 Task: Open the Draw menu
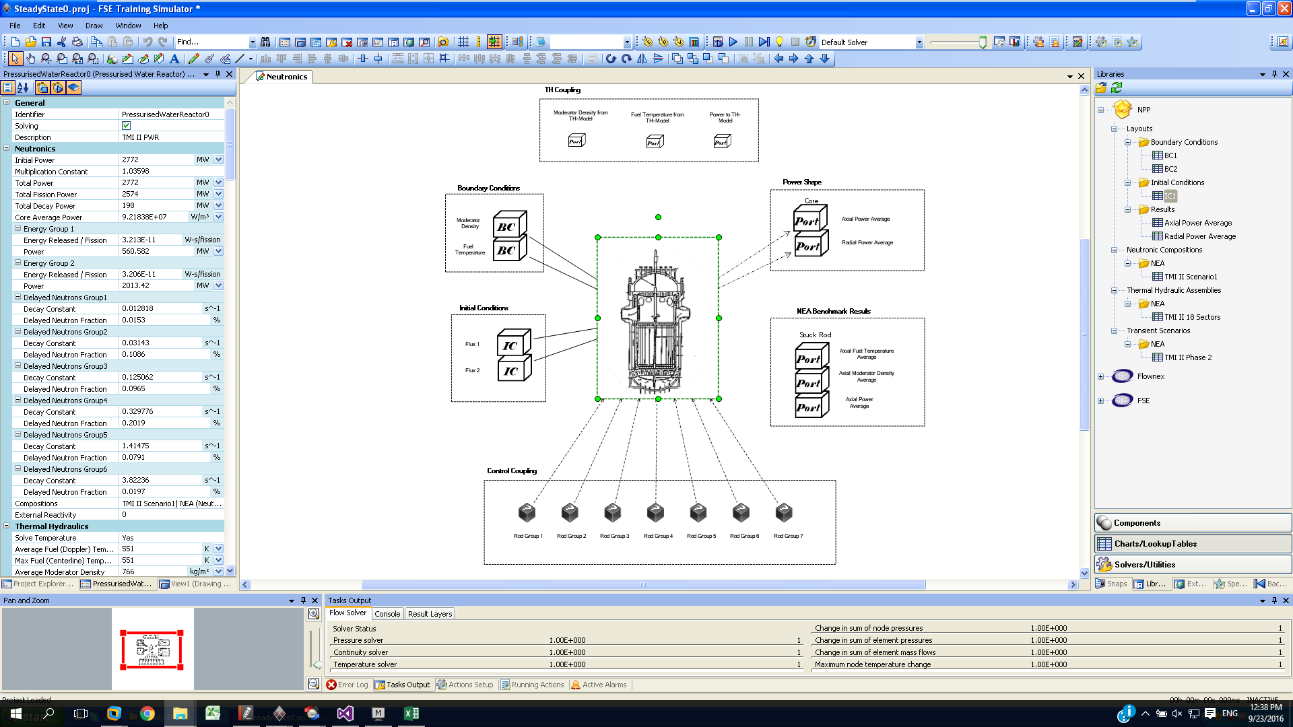[94, 26]
